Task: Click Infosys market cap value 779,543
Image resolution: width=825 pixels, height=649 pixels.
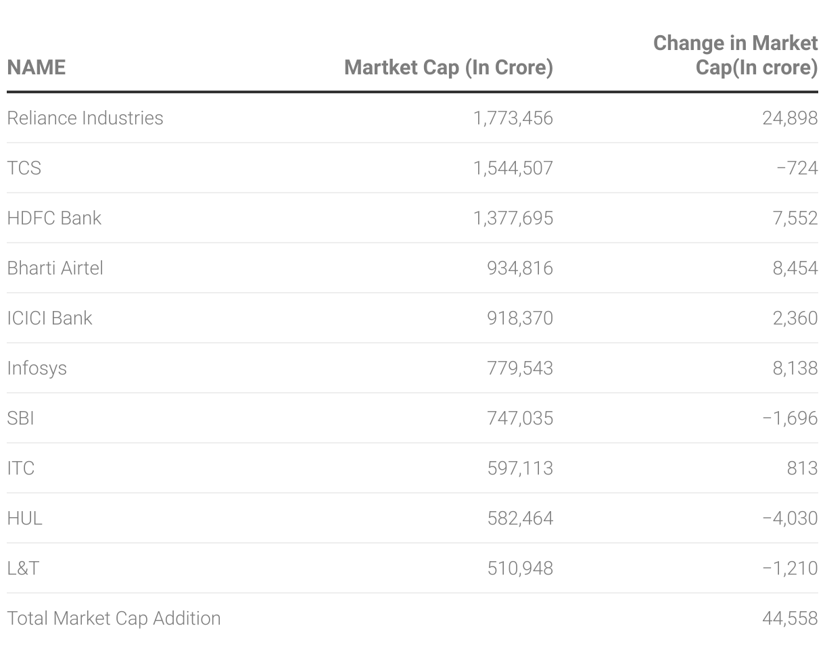Action: [519, 368]
